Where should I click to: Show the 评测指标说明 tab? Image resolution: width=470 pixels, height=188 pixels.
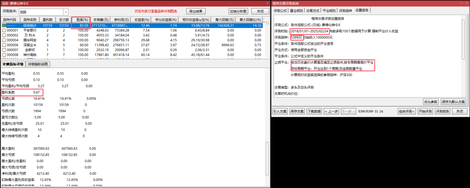pyautogui.click(x=38, y=64)
